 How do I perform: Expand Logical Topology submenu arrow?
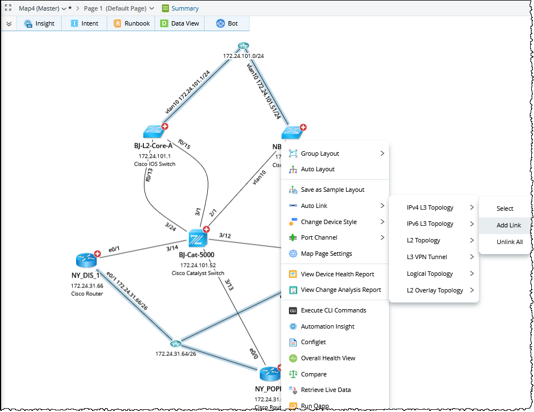click(472, 274)
